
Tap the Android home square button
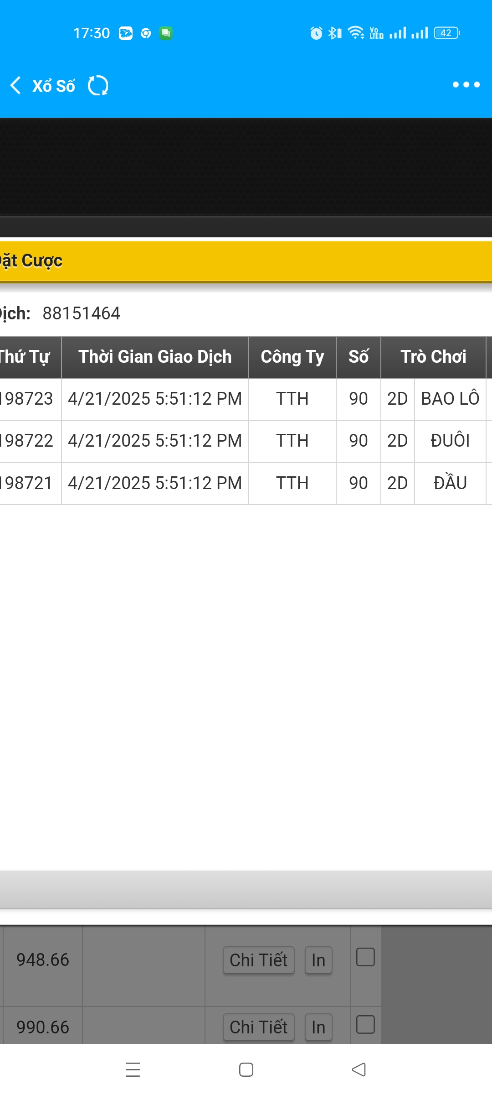(x=246, y=1069)
